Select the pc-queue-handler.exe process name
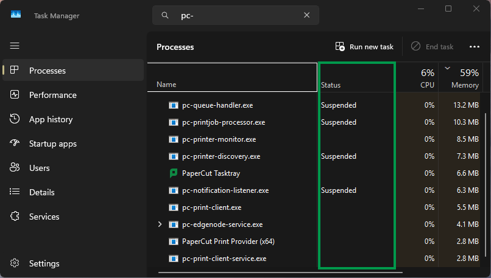Viewport: 491px width, 278px height. (217, 105)
